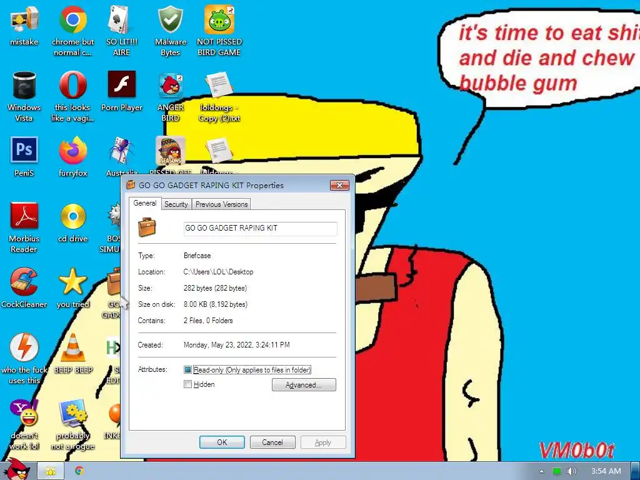This screenshot has width=640, height=480.
Task: Click the briefcase name text field
Action: [x=261, y=228]
